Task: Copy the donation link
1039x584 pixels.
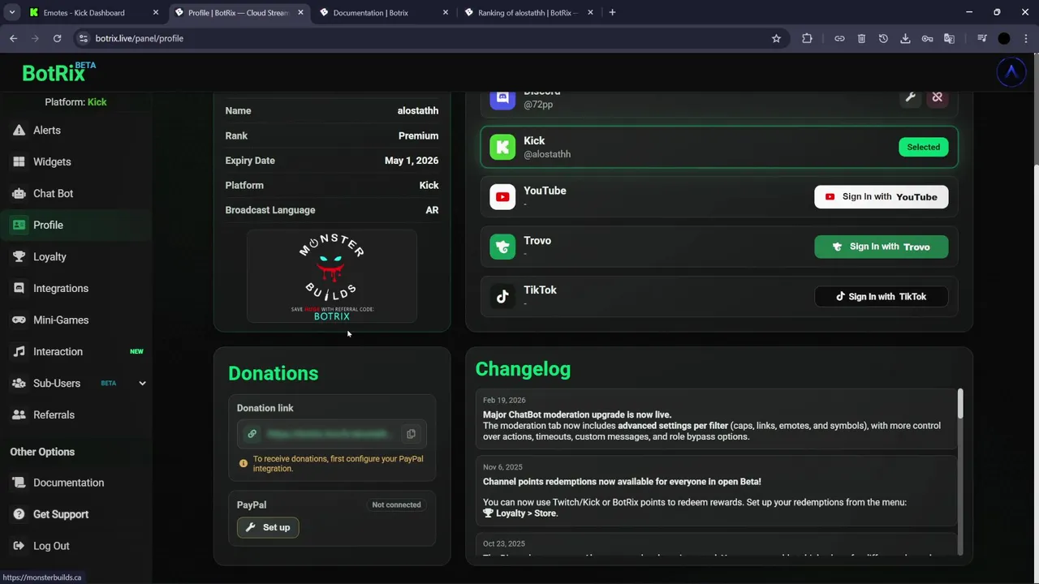Action: (411, 434)
